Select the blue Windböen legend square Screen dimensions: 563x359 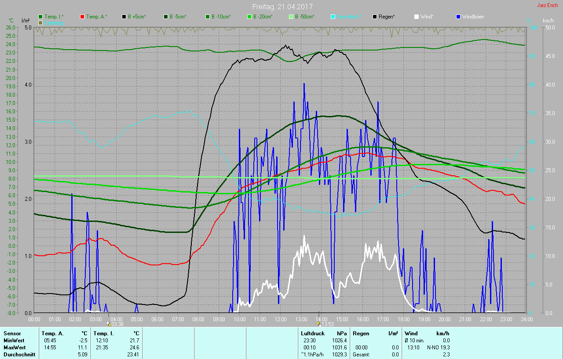(458, 17)
